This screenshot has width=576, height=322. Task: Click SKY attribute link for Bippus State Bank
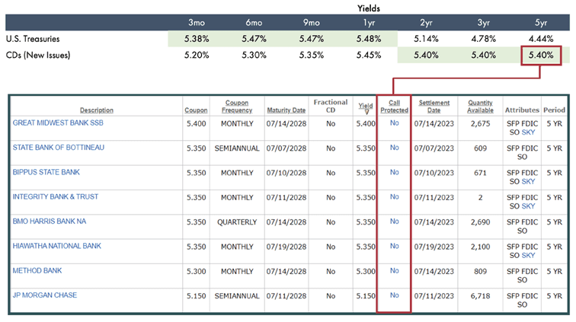click(x=528, y=182)
